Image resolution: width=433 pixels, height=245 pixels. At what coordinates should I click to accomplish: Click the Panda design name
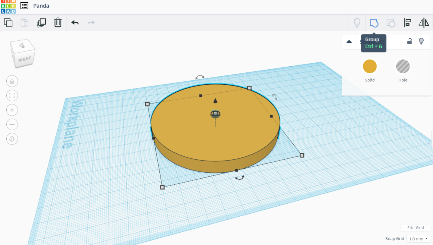41,6
